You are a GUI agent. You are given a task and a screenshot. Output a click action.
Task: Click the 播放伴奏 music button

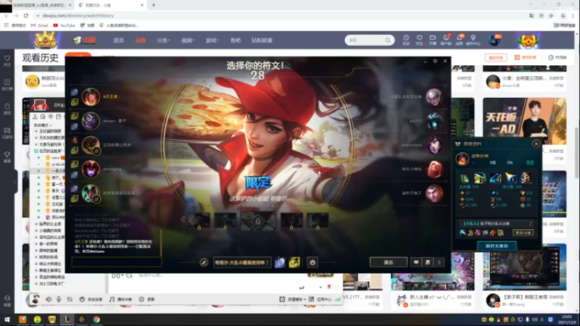(120, 299)
